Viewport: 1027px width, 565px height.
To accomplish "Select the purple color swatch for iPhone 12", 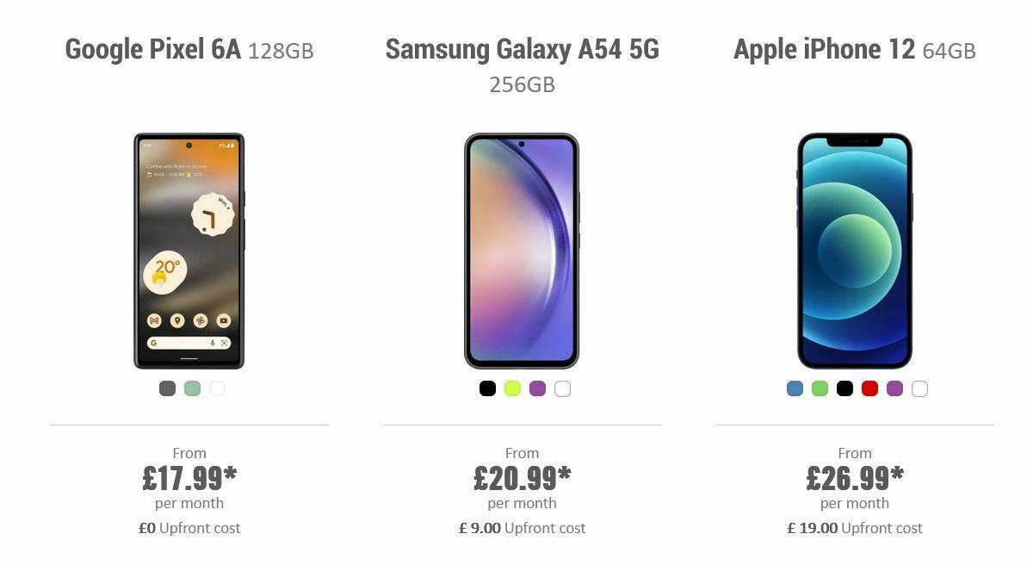I will pyautogui.click(x=894, y=388).
